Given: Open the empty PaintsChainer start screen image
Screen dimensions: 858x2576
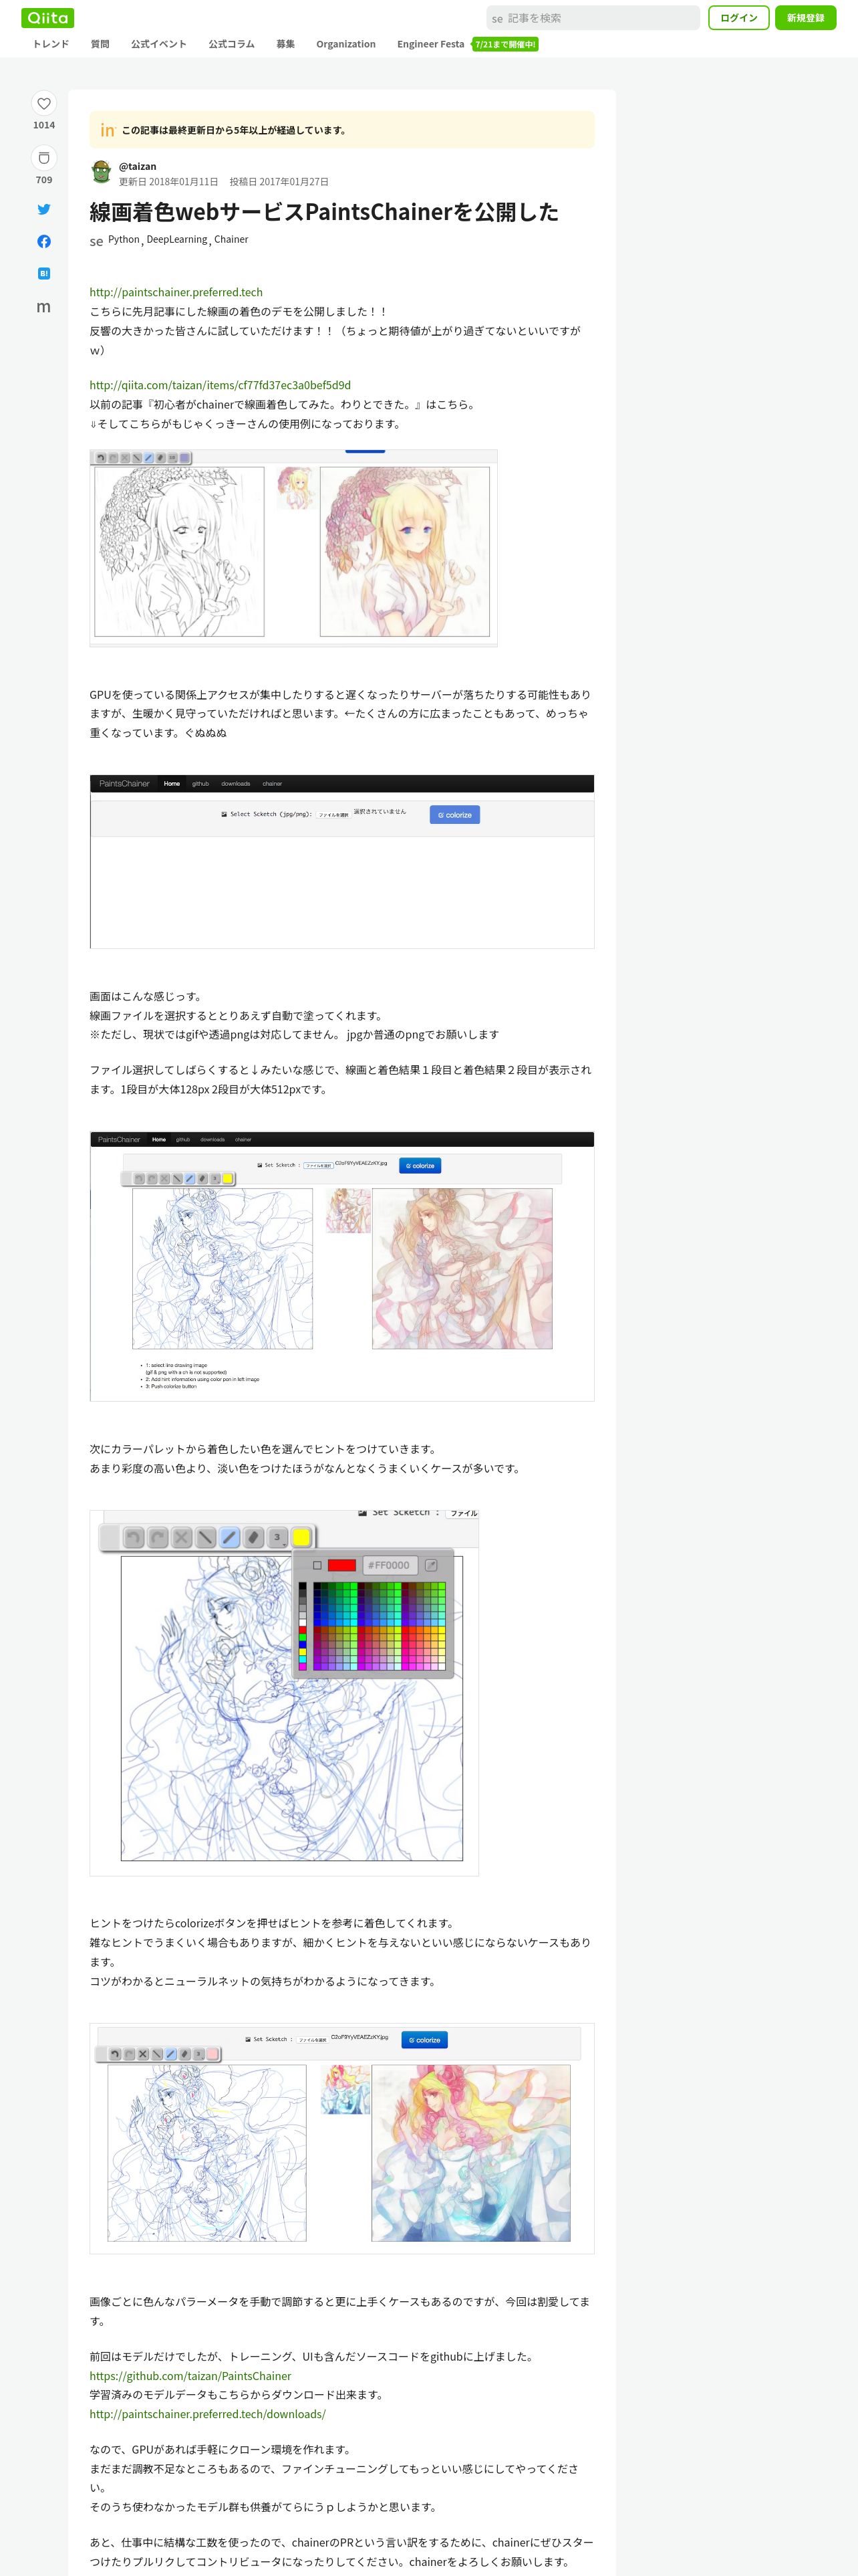Looking at the screenshot, I should coord(341,861).
